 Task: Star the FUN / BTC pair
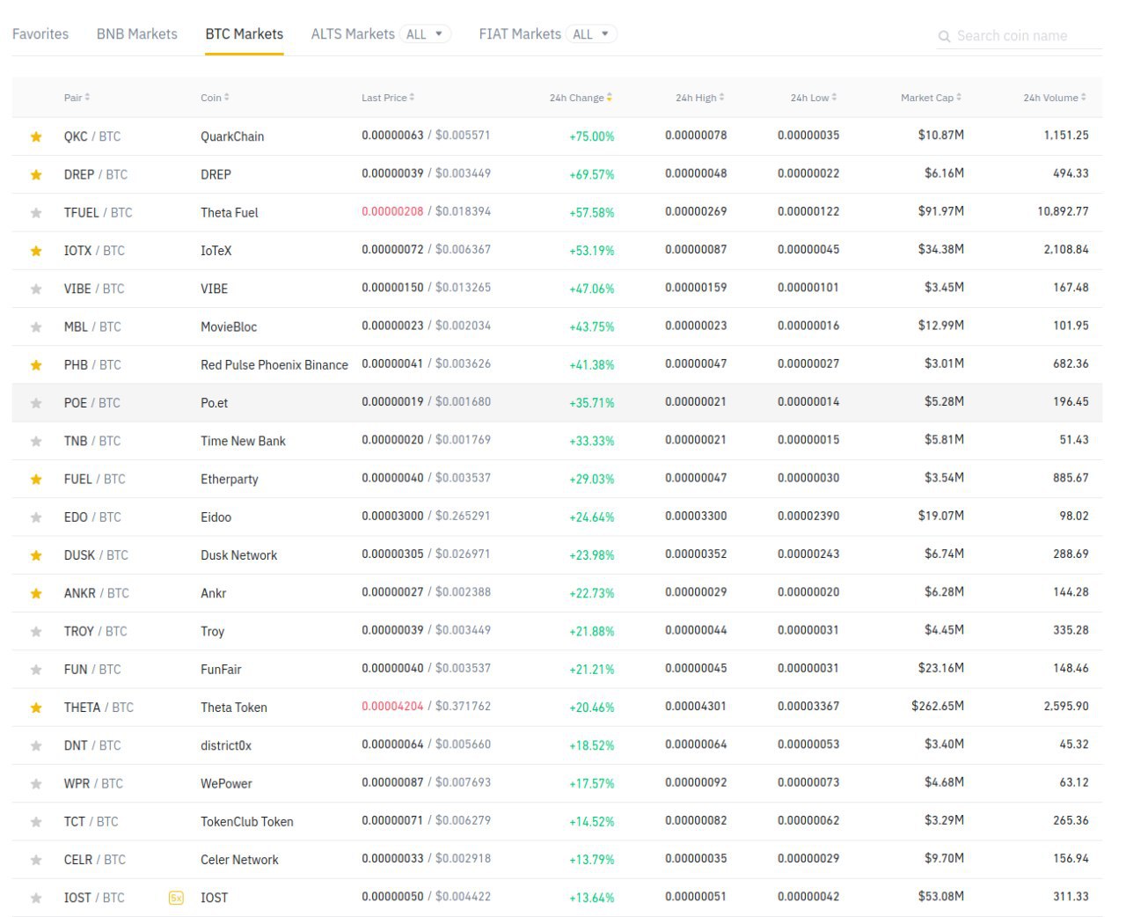click(x=36, y=670)
